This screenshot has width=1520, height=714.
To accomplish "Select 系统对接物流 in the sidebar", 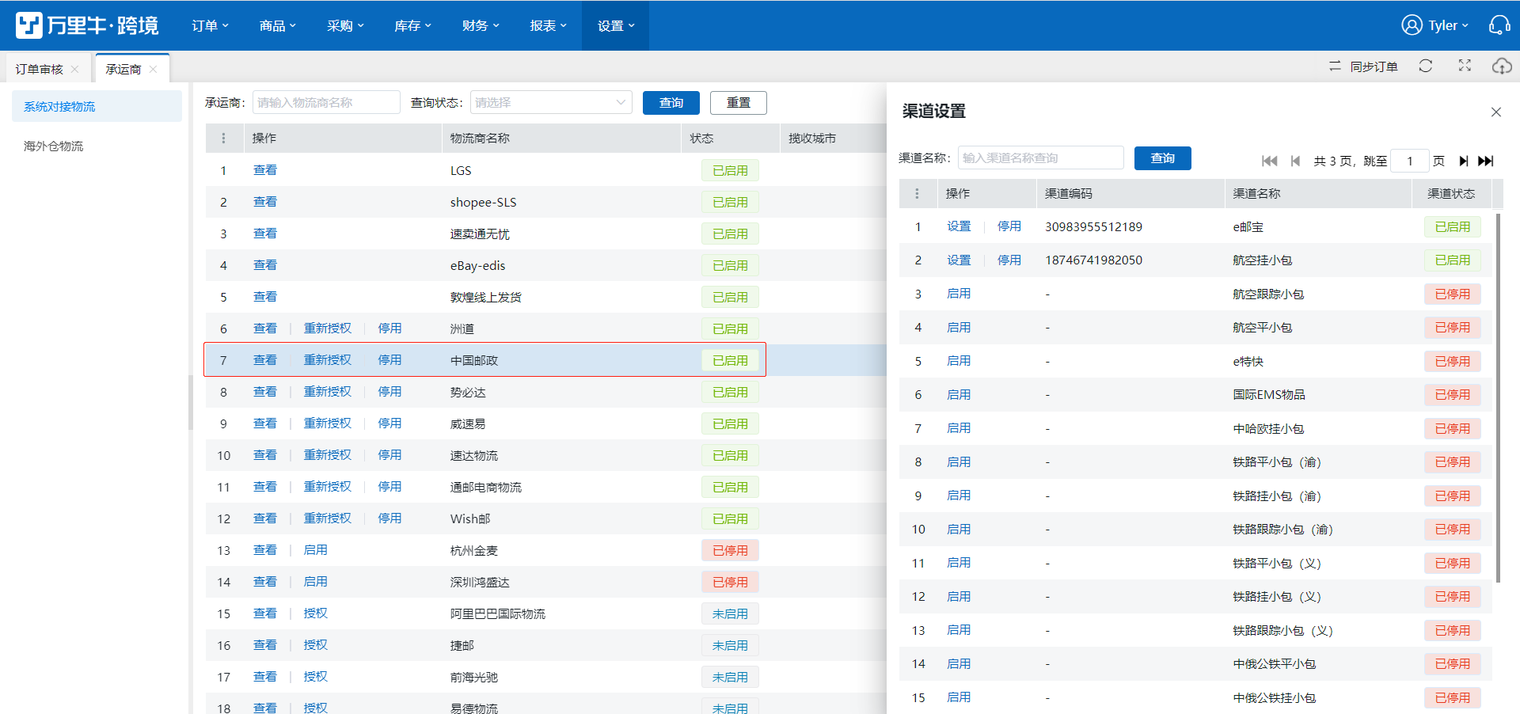I will (x=97, y=106).
